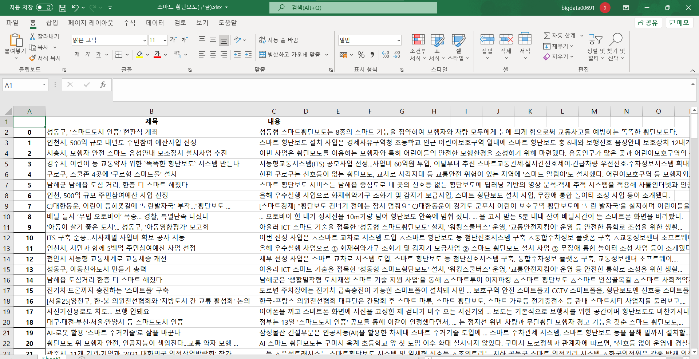Image resolution: width=699 pixels, height=359 pixels.
Task: Open the 데이터 ribbon tab
Action: click(x=155, y=23)
